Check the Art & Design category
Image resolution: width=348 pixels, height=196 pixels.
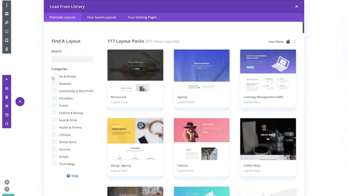[54, 76]
